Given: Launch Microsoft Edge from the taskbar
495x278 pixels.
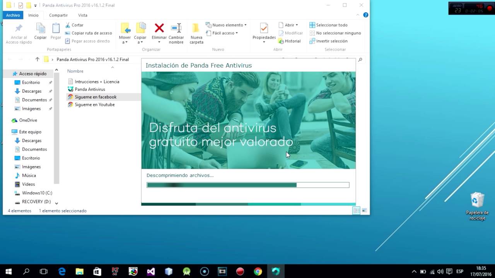Looking at the screenshot, I should coord(62,271).
